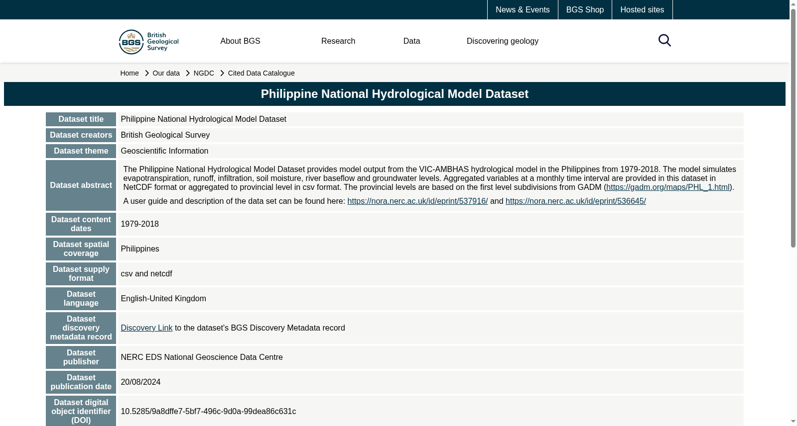Go to Home breadcrumb

130,73
